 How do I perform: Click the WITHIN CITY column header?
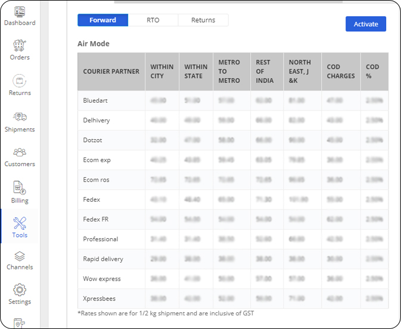point(162,72)
